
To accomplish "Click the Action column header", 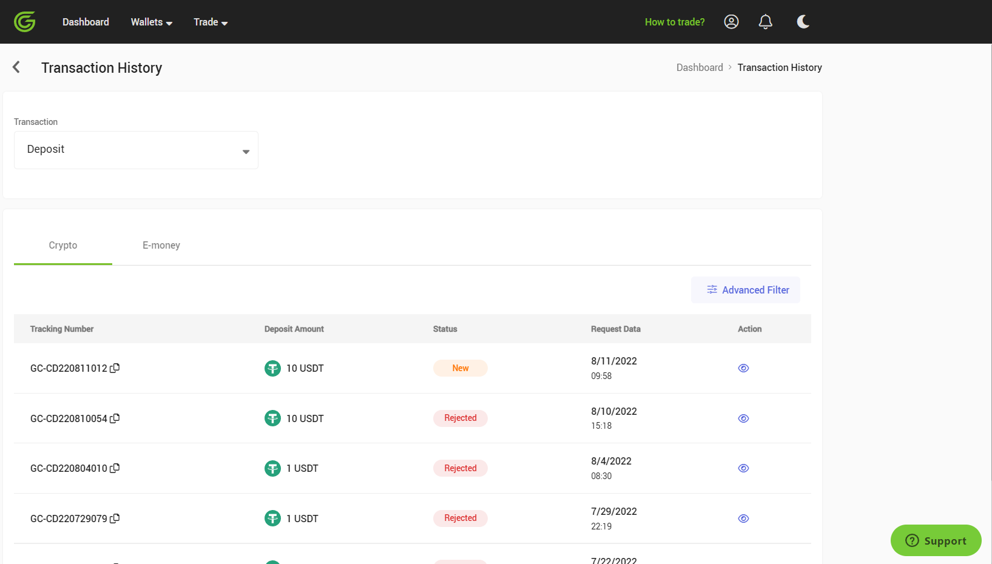I will (x=750, y=329).
